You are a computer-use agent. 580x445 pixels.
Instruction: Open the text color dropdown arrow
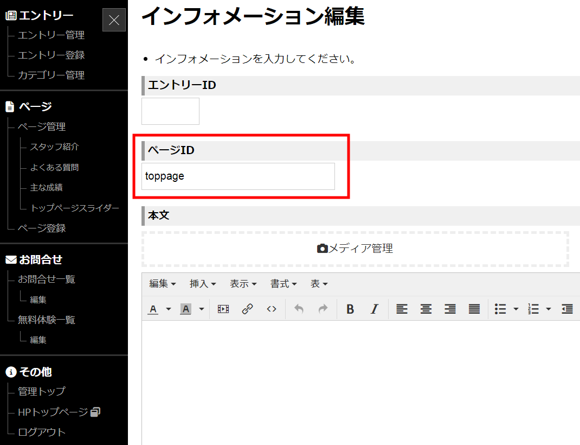(168, 309)
